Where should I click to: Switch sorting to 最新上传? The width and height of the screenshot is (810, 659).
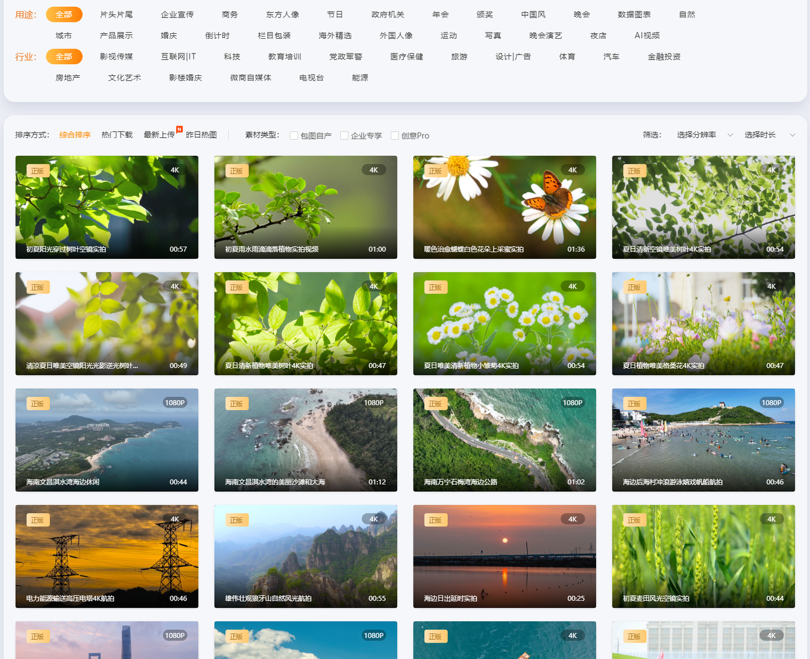(x=159, y=135)
